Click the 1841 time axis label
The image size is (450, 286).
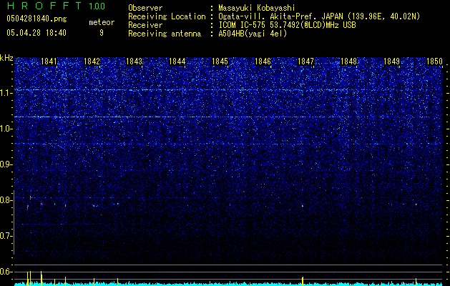49,61
